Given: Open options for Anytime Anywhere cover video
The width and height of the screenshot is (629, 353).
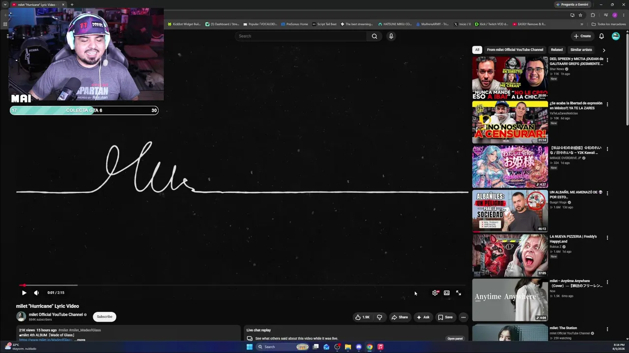Looking at the screenshot, I should (607, 282).
